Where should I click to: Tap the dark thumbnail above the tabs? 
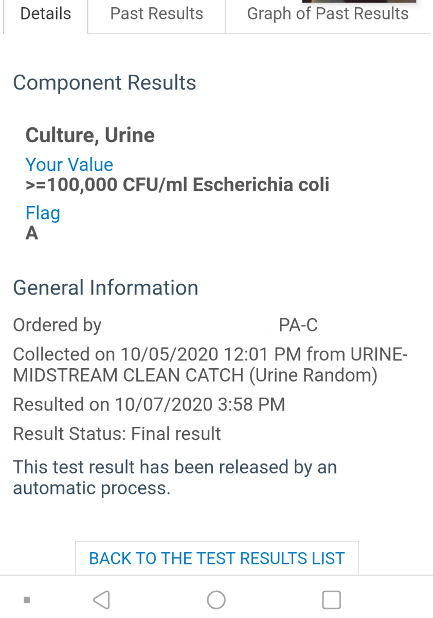coord(359,2)
